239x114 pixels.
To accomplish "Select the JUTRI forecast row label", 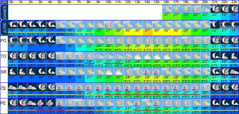I will [4, 28].
